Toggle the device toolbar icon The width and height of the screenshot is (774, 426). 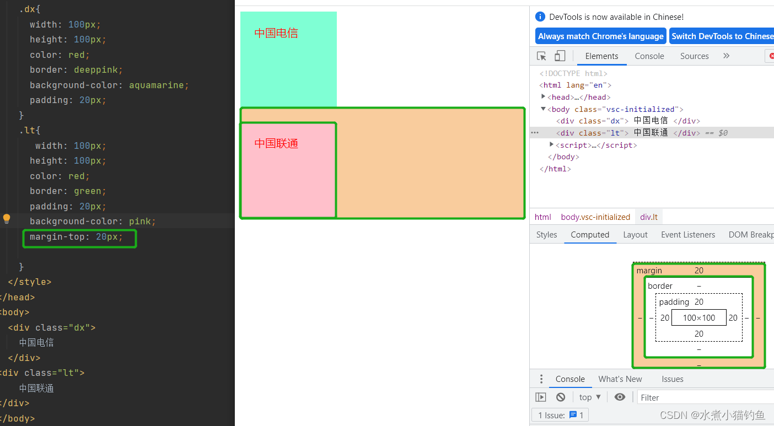tap(560, 56)
